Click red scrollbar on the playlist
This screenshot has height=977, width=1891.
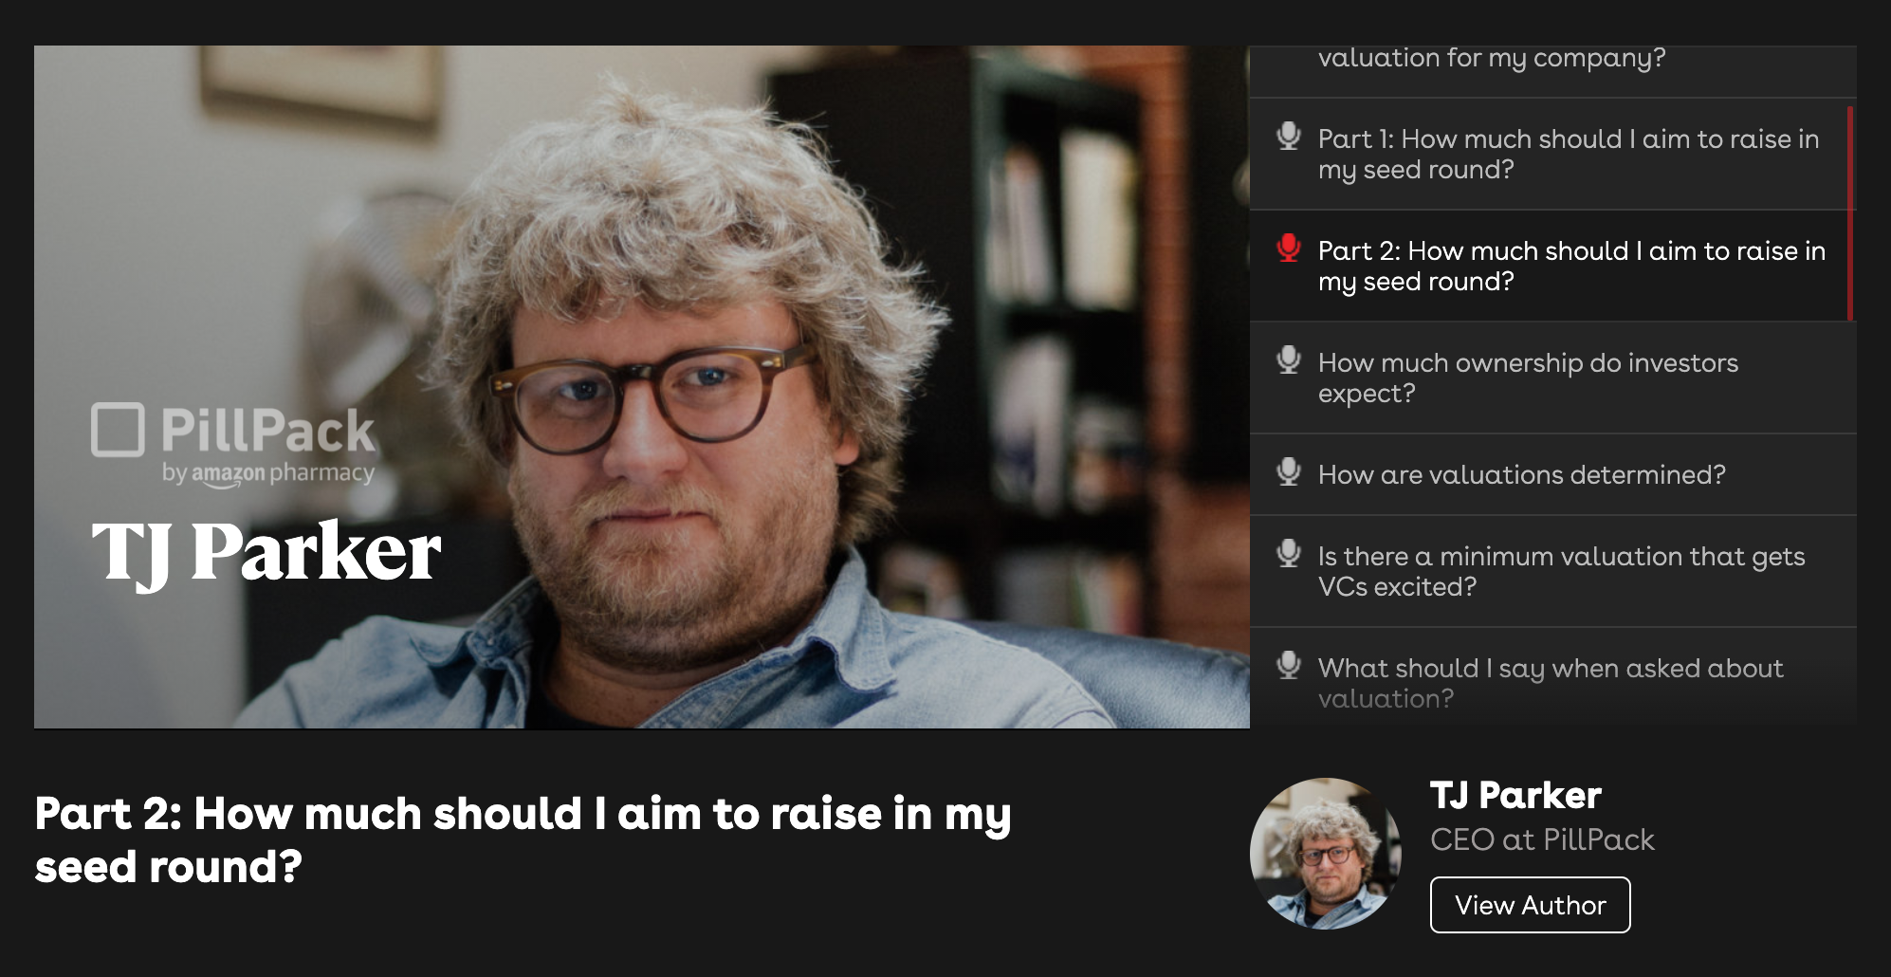1849,213
